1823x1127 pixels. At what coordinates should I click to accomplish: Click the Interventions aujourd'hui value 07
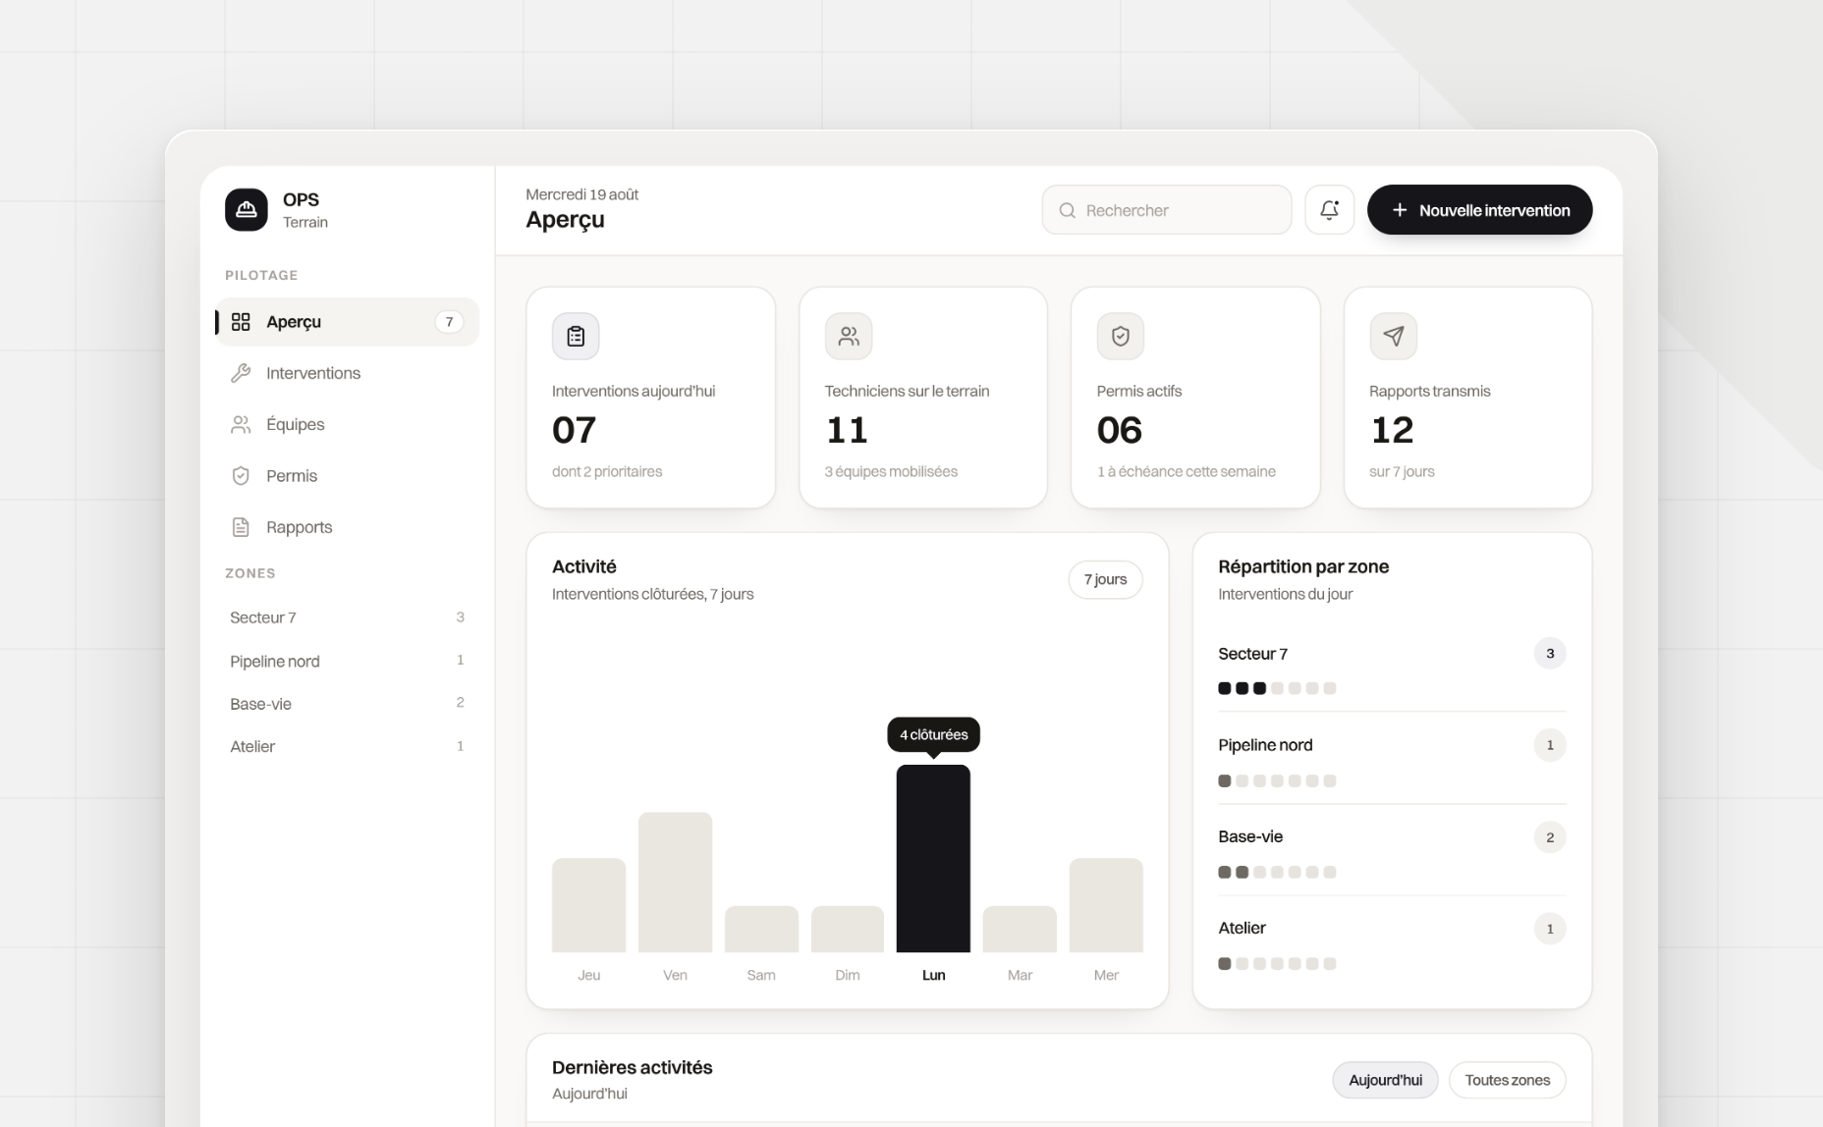(x=575, y=430)
